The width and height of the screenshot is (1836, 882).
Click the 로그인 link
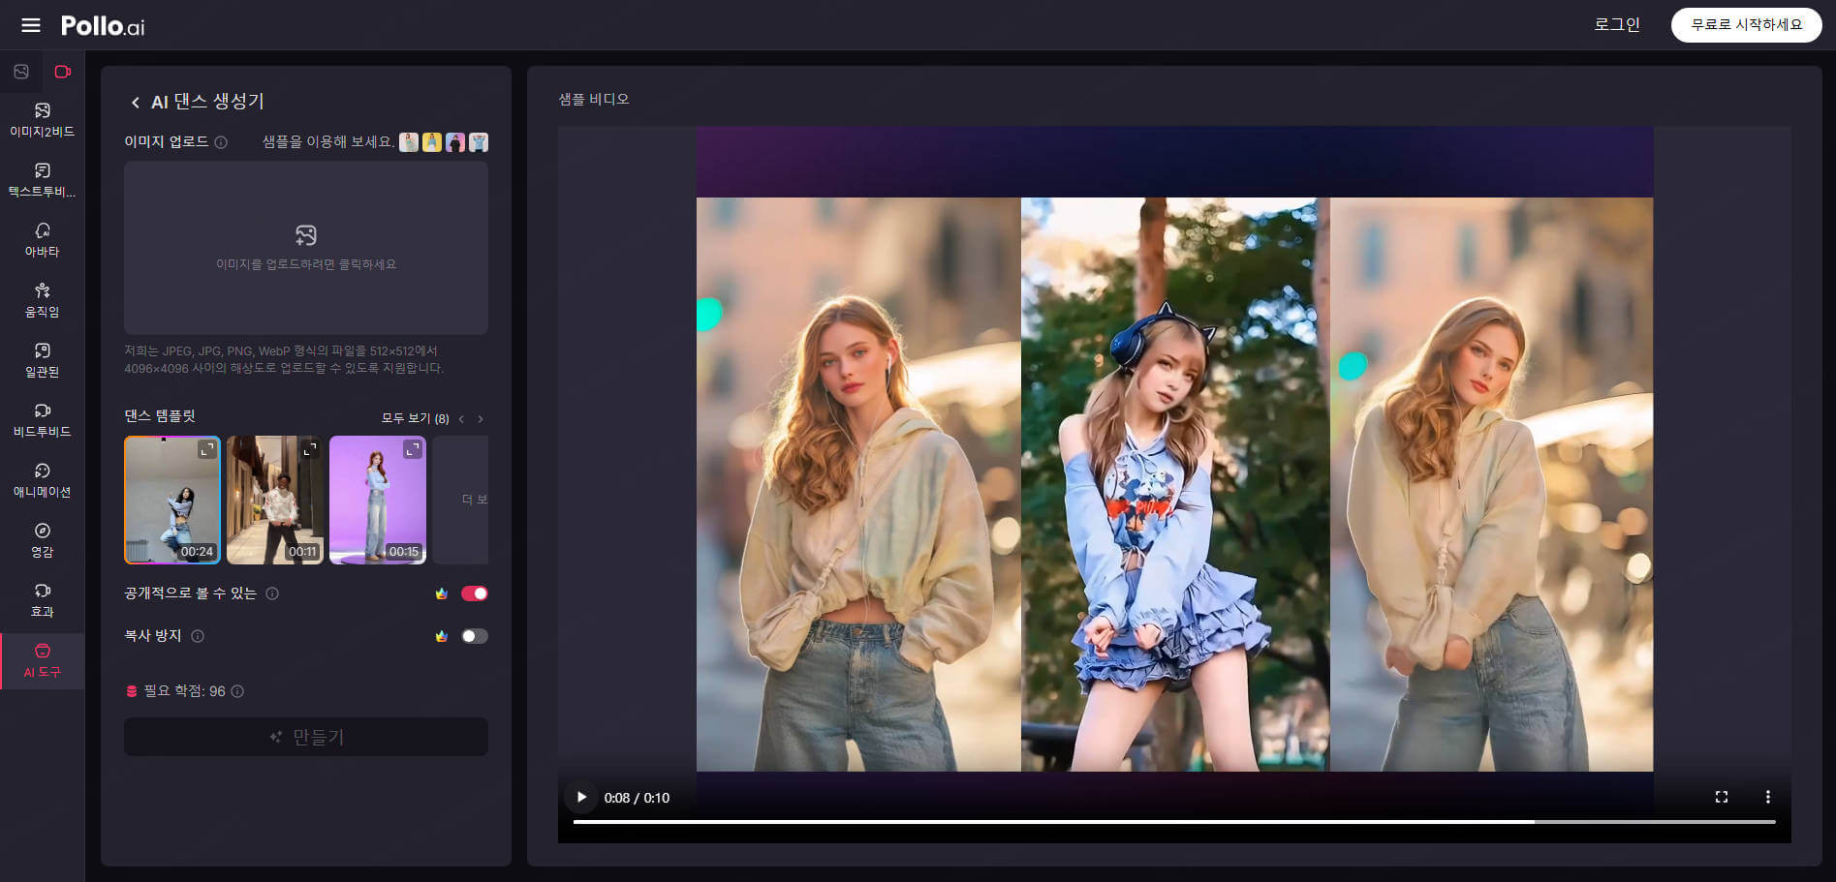[x=1617, y=24]
